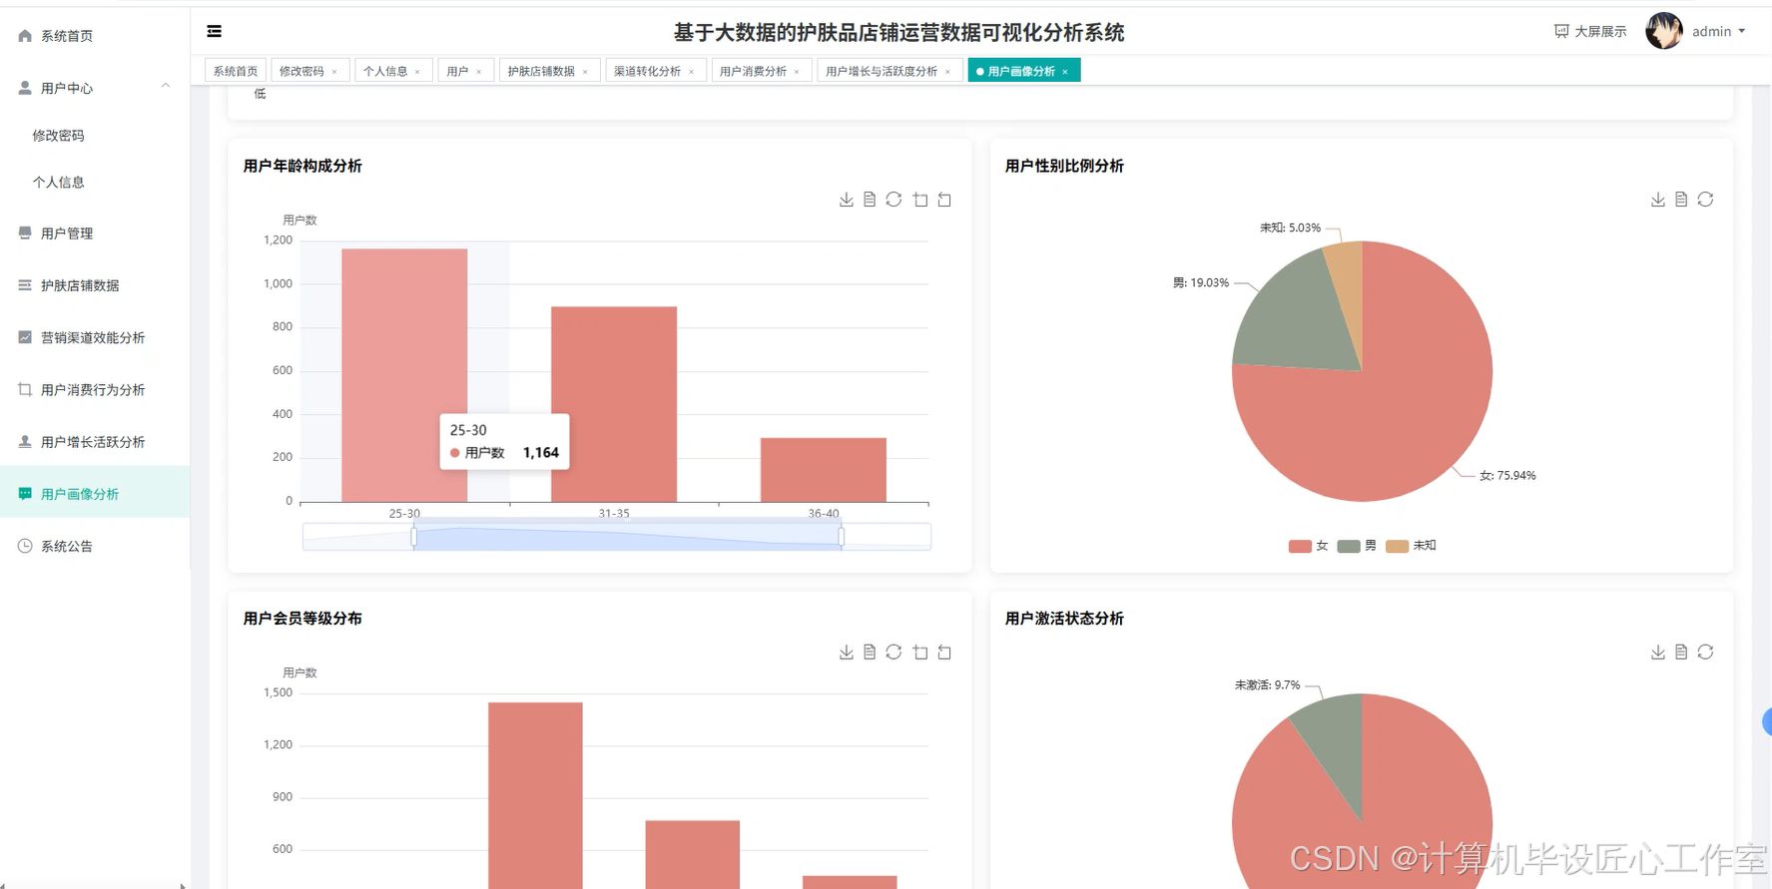Save activation status chart as image
This screenshot has width=1772, height=889.
coord(1658,652)
